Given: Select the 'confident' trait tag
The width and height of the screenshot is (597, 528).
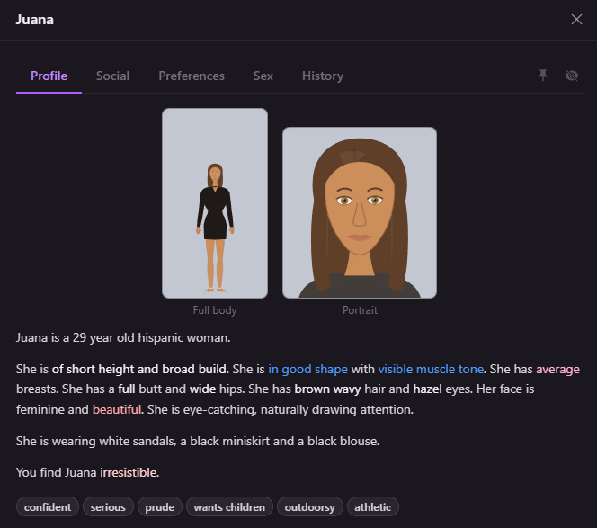Looking at the screenshot, I should [x=48, y=507].
